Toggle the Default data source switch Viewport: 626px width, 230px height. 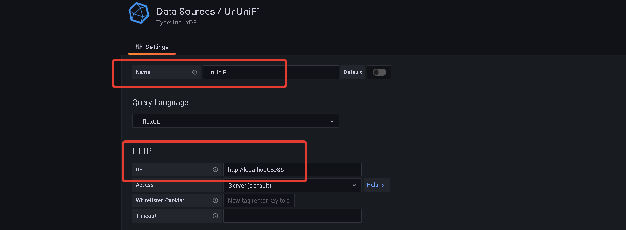pyautogui.click(x=379, y=72)
